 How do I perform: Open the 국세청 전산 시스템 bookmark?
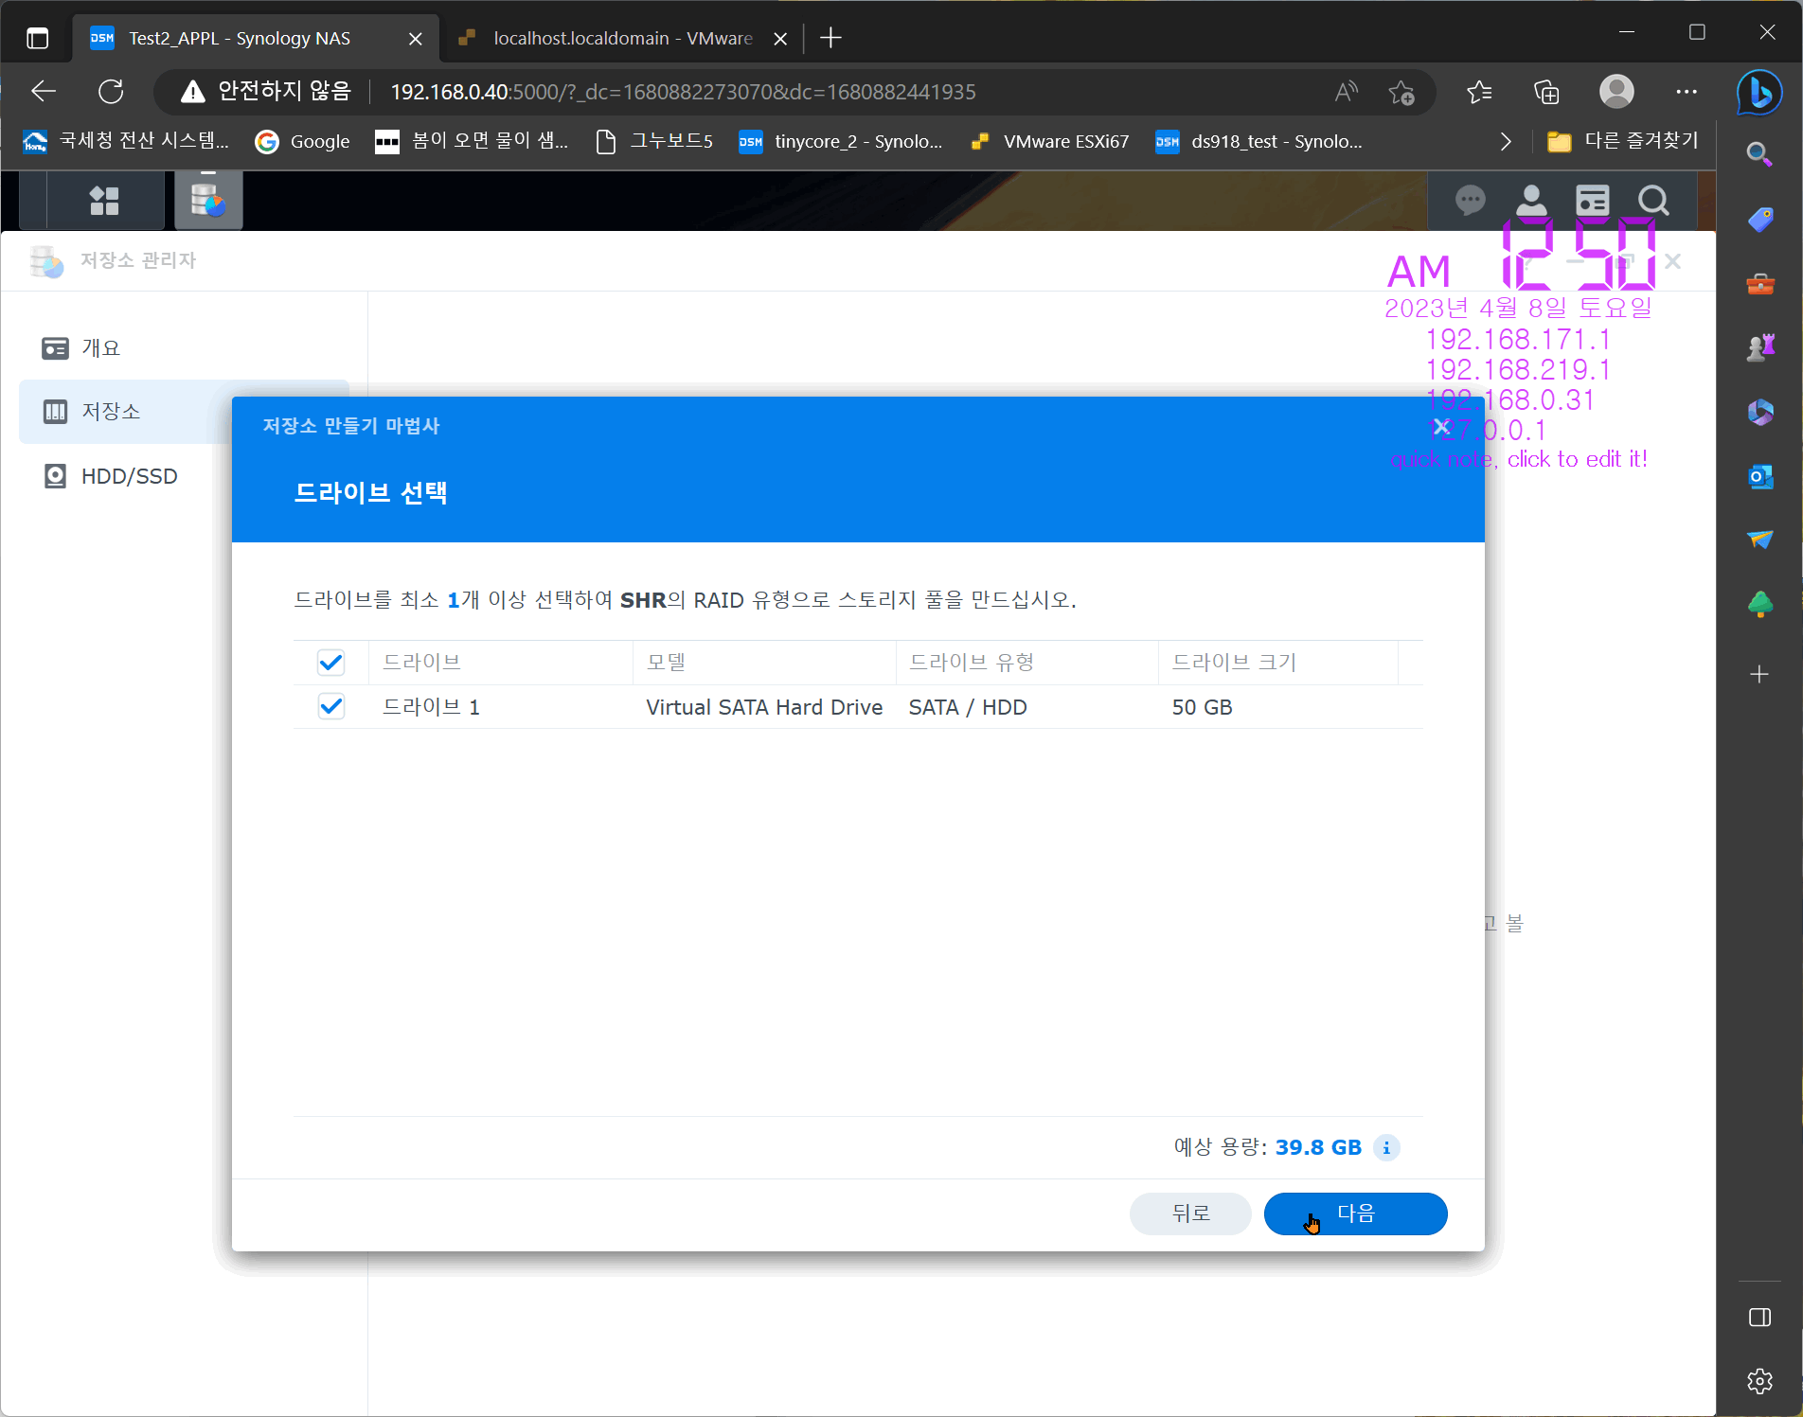[x=126, y=141]
